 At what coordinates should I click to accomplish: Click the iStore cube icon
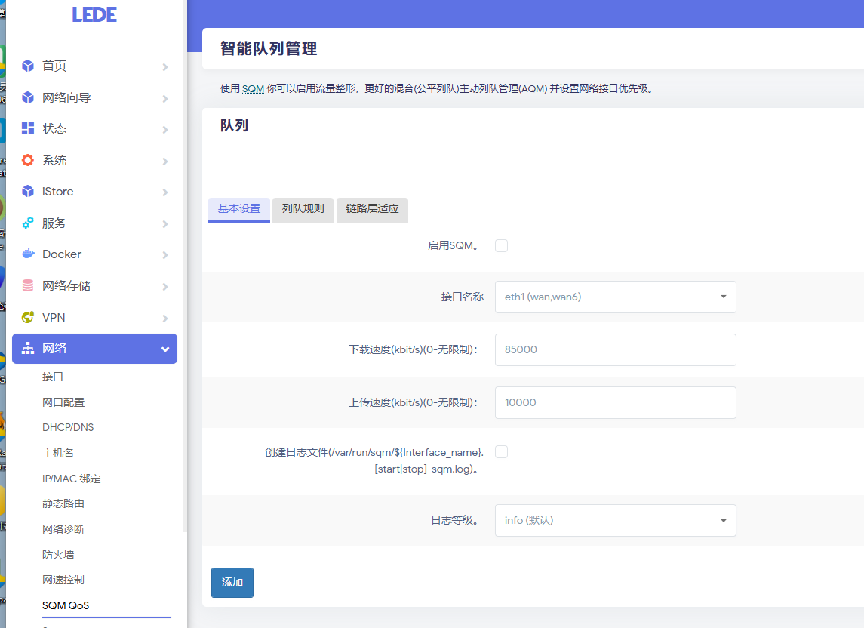click(x=28, y=191)
